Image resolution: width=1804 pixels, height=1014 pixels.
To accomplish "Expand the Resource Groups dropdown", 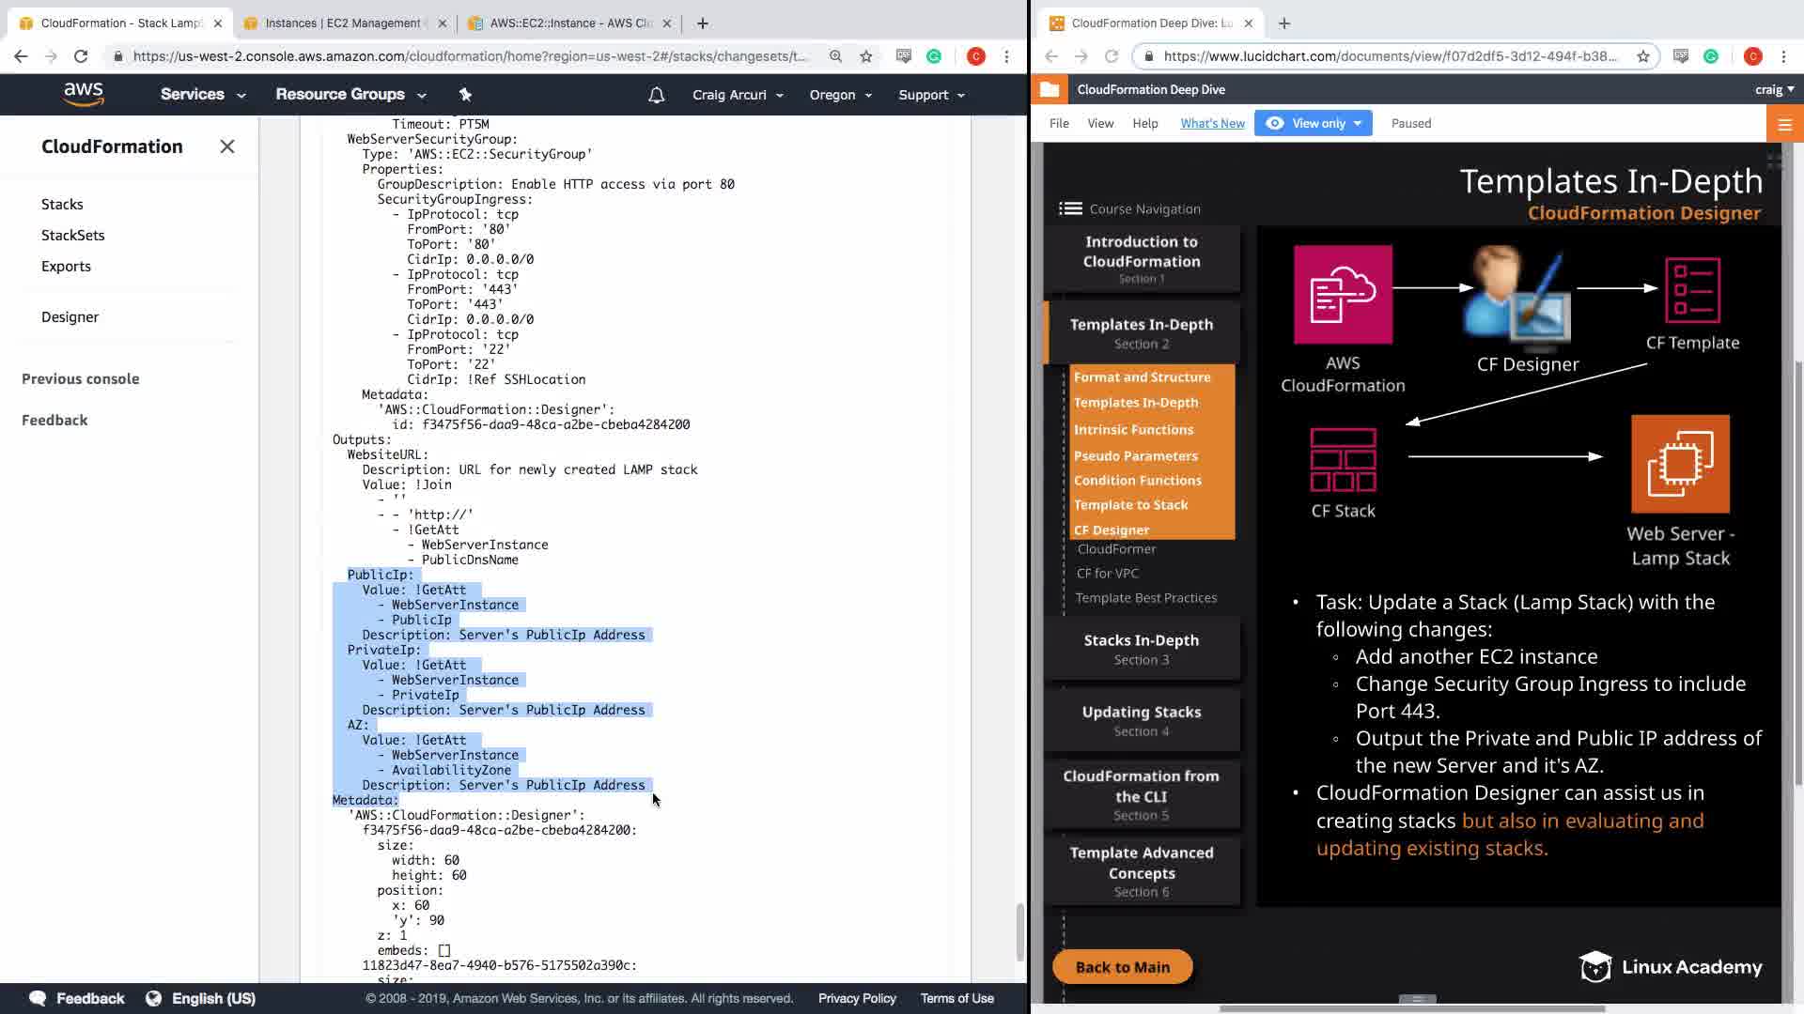I will point(350,95).
